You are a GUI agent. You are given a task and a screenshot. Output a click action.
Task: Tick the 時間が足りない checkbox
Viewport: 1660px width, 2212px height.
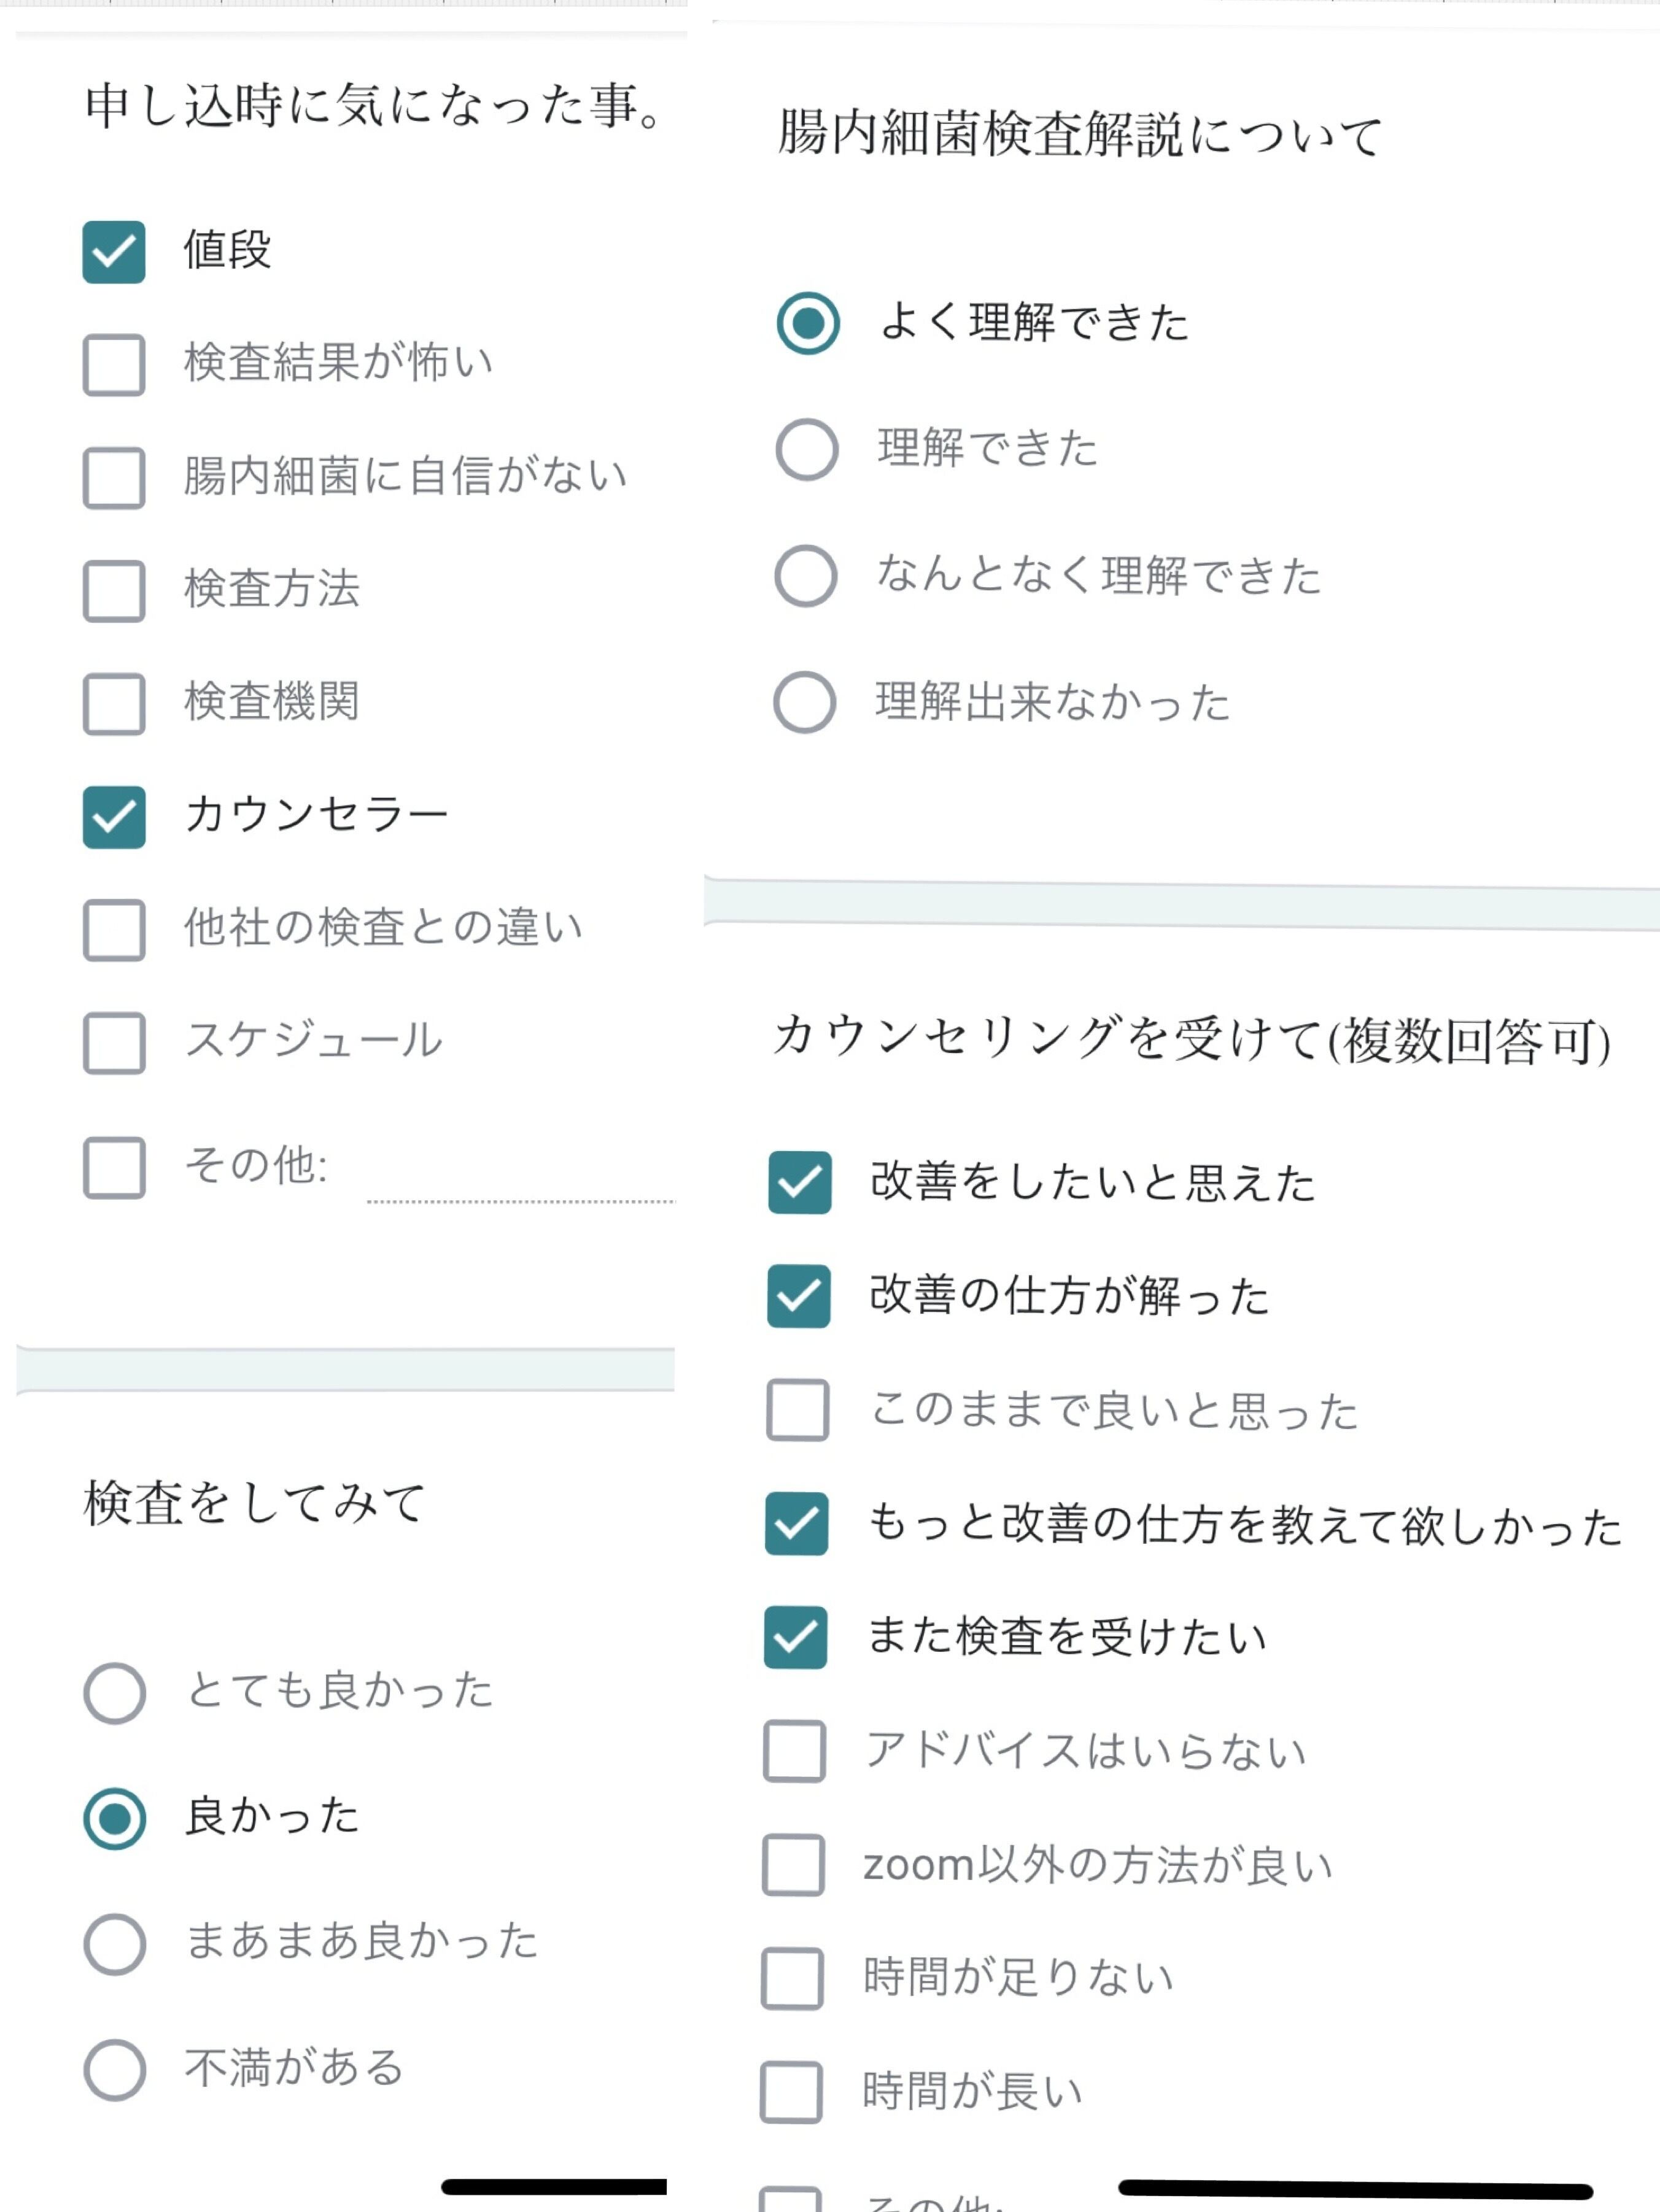click(793, 1978)
